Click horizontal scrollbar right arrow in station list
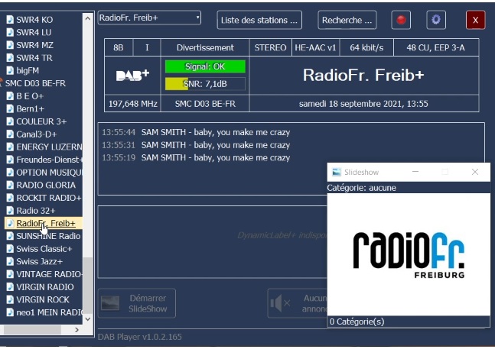Viewport: 495px width, 349px height. tap(77, 330)
